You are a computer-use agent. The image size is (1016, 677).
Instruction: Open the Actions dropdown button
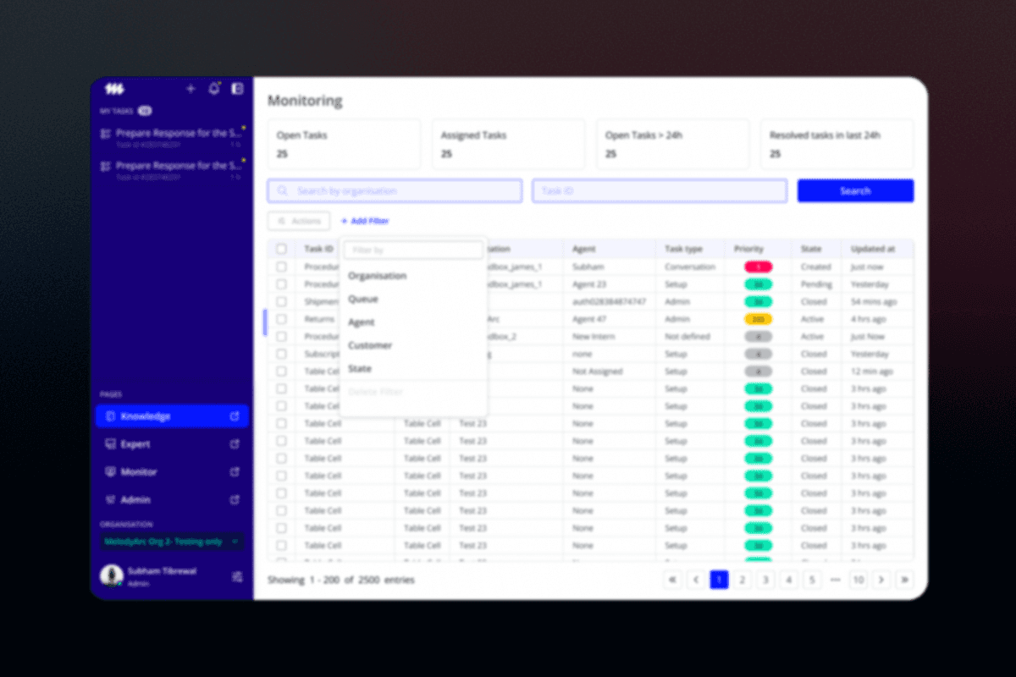299,221
